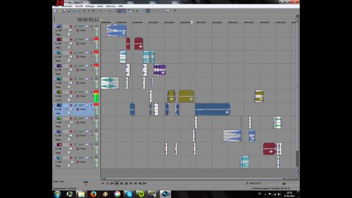Open the Hilfe menu

click(120, 6)
